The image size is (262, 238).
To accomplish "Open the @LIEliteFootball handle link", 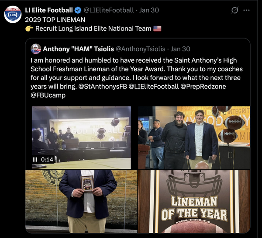I will pos(109,10).
